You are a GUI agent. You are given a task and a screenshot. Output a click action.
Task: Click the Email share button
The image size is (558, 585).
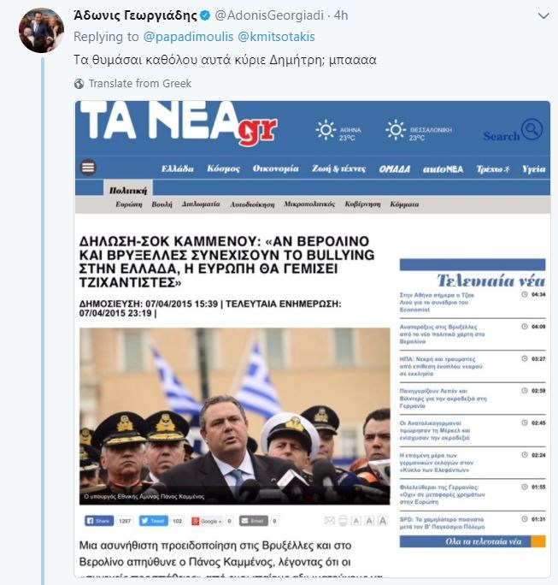click(x=254, y=521)
